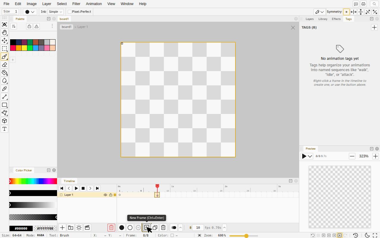Image resolution: width=380 pixels, height=238 pixels.
Task: Duplicate the current frame
Action: 155,228
